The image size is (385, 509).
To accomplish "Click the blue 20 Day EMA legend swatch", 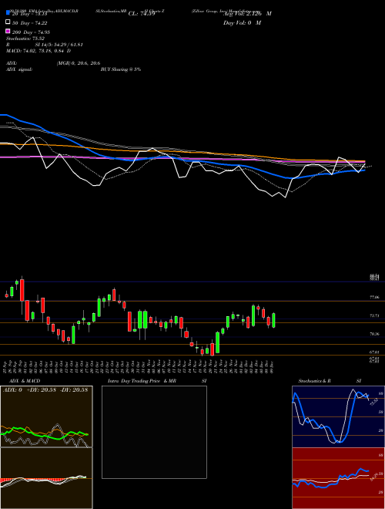I will coord(8,12).
